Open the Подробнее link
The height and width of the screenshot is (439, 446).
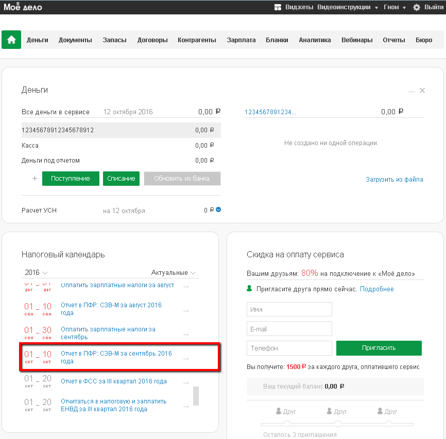point(377,289)
